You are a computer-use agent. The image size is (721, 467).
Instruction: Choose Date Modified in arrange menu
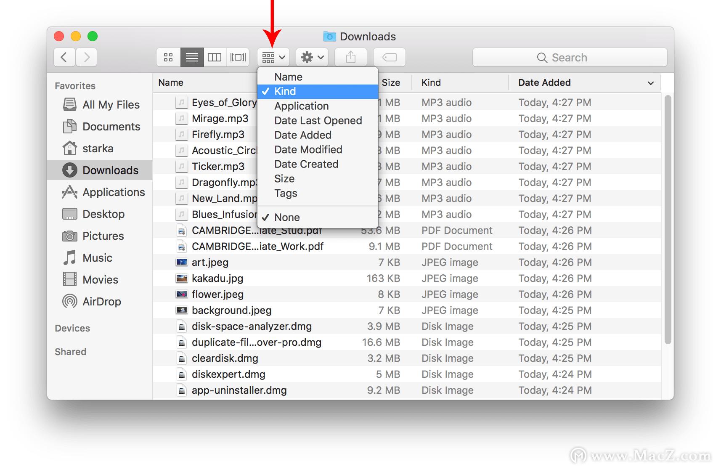click(318, 150)
